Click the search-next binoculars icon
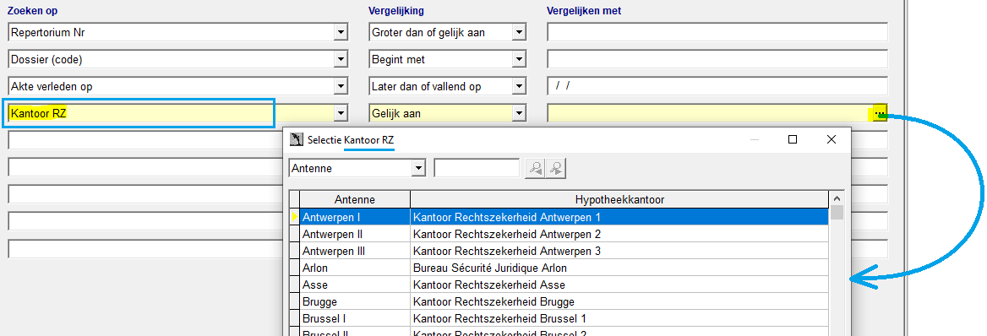This screenshot has width=987, height=336. point(556,168)
